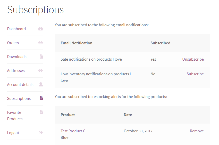
Task: Open the Favorite Products menu link
Action: 15,116
